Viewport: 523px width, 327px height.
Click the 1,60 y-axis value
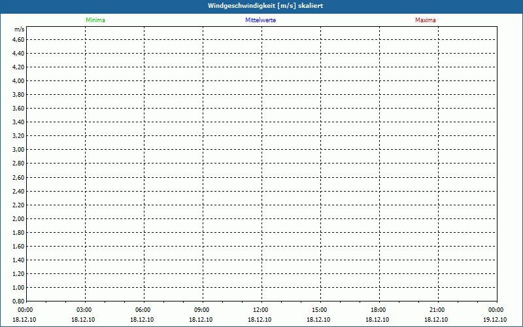[x=18, y=247]
